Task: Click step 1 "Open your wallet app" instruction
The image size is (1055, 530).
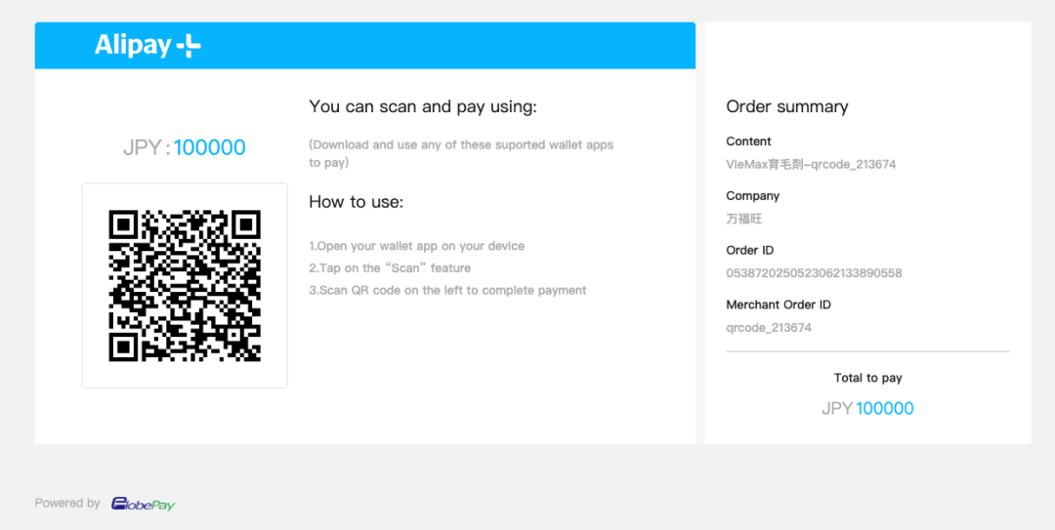Action: tap(416, 246)
